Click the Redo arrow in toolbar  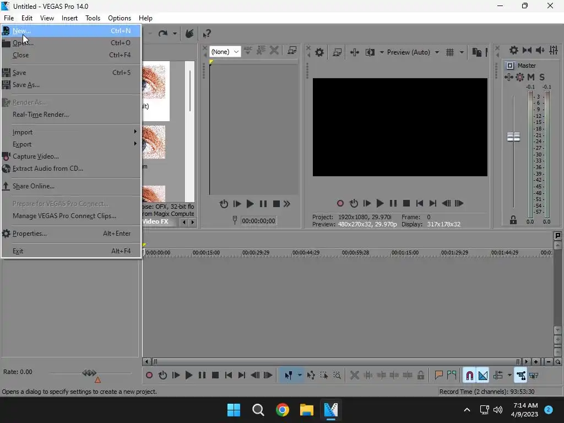(163, 34)
